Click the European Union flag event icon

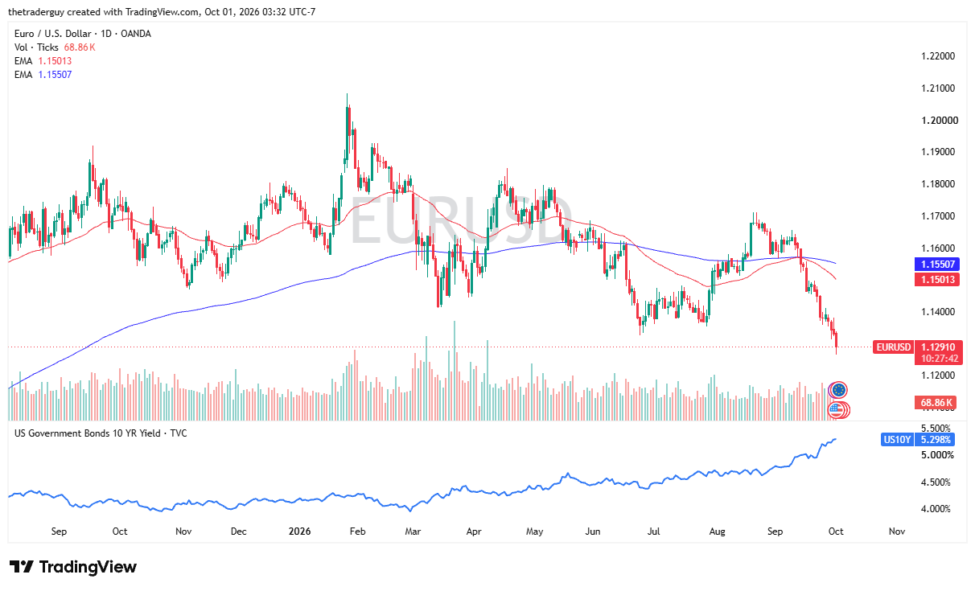pyautogui.click(x=838, y=390)
